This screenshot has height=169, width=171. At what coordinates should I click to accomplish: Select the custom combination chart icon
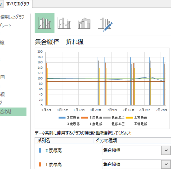pos(105,24)
